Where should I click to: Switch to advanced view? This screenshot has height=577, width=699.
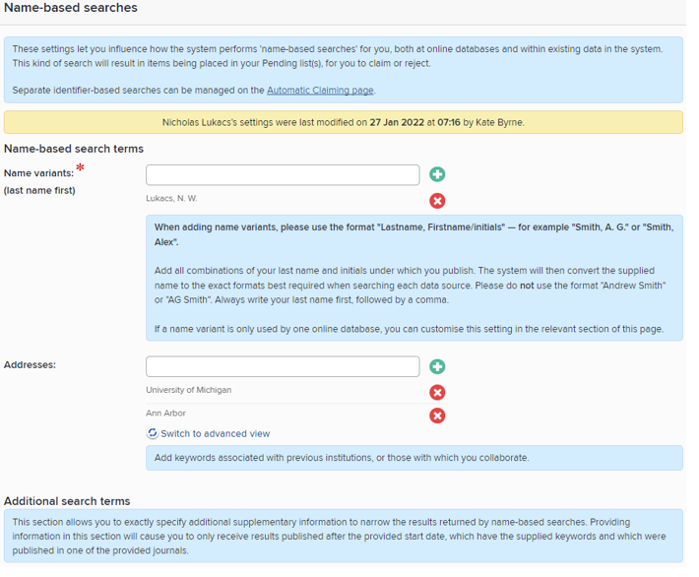pyautogui.click(x=215, y=433)
